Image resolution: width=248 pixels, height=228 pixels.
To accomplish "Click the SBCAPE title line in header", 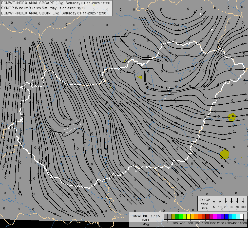I will pos(55,3).
